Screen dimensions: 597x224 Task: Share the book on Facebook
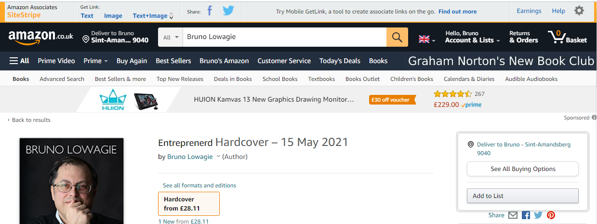(526, 215)
